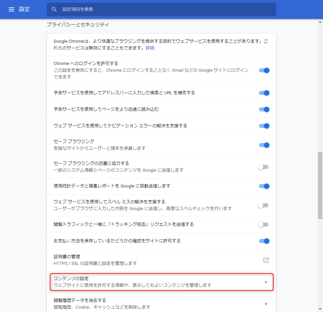323x312 pixels.
Task: Expand 閲覧履歴データを消去する arrow
Action: (266, 304)
